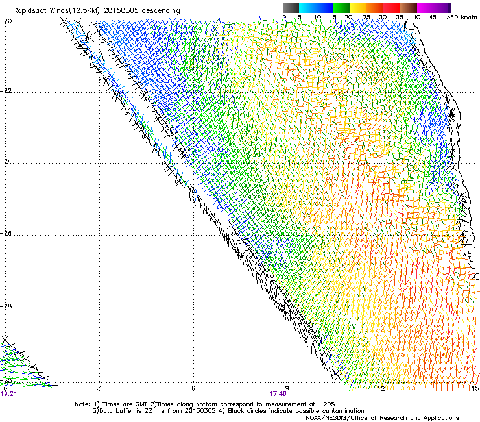Image resolution: width=480 pixels, height=422 pixels.
Task: Click the cyan-blue 5-15 knots legend segment
Action: [316, 8]
